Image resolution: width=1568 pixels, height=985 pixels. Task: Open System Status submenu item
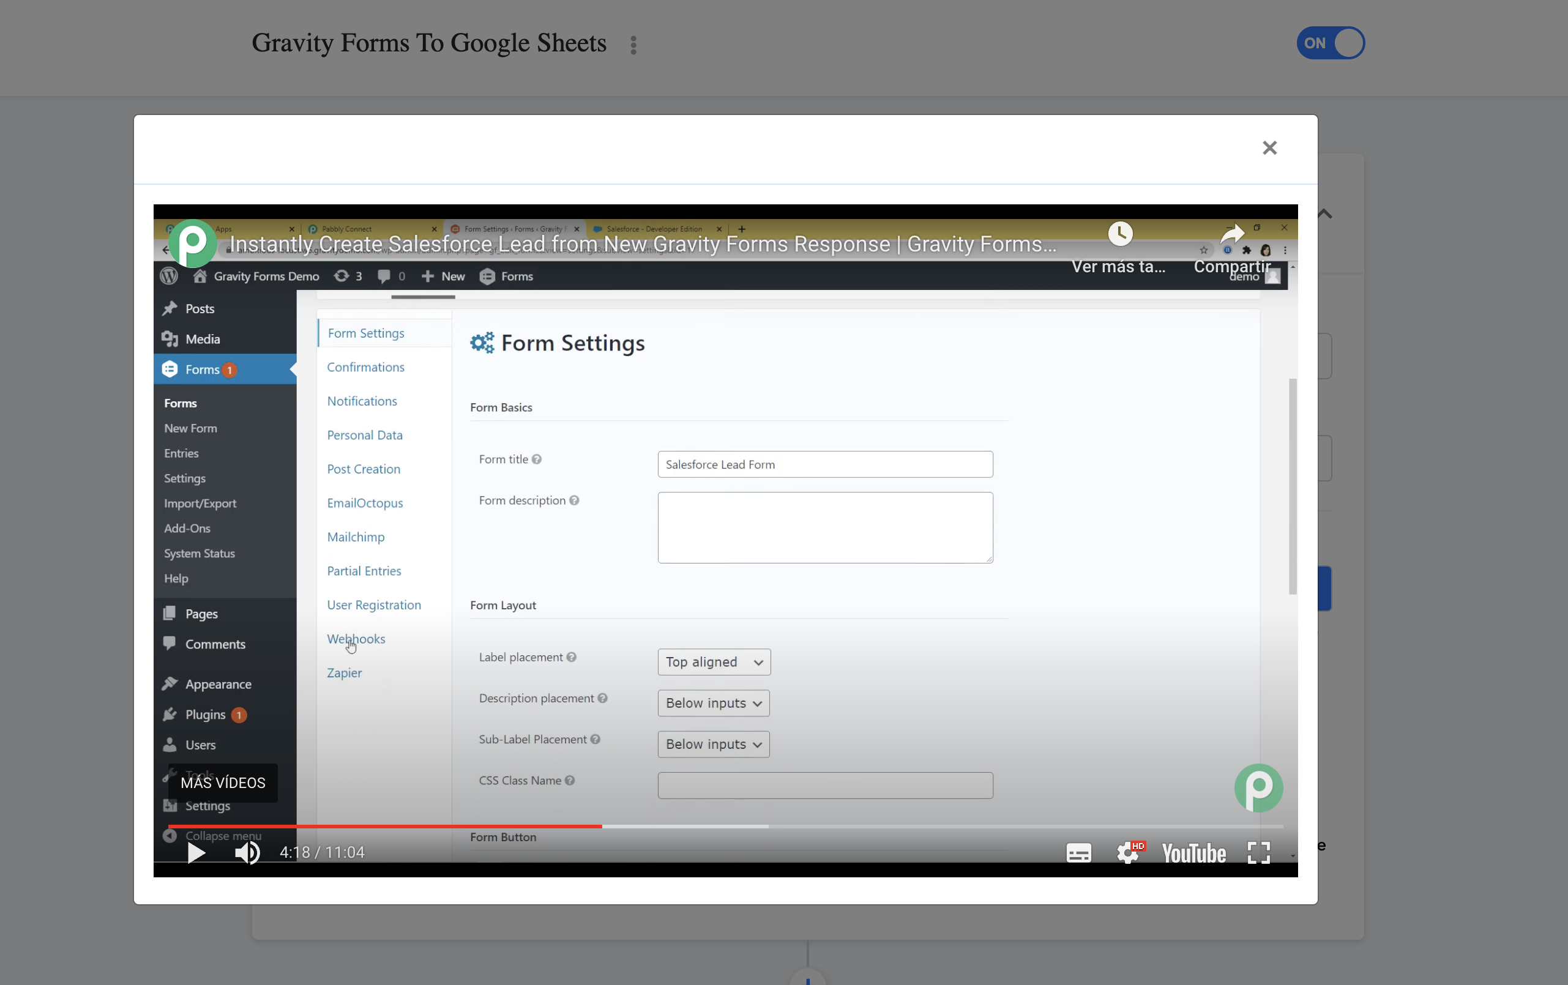(200, 553)
